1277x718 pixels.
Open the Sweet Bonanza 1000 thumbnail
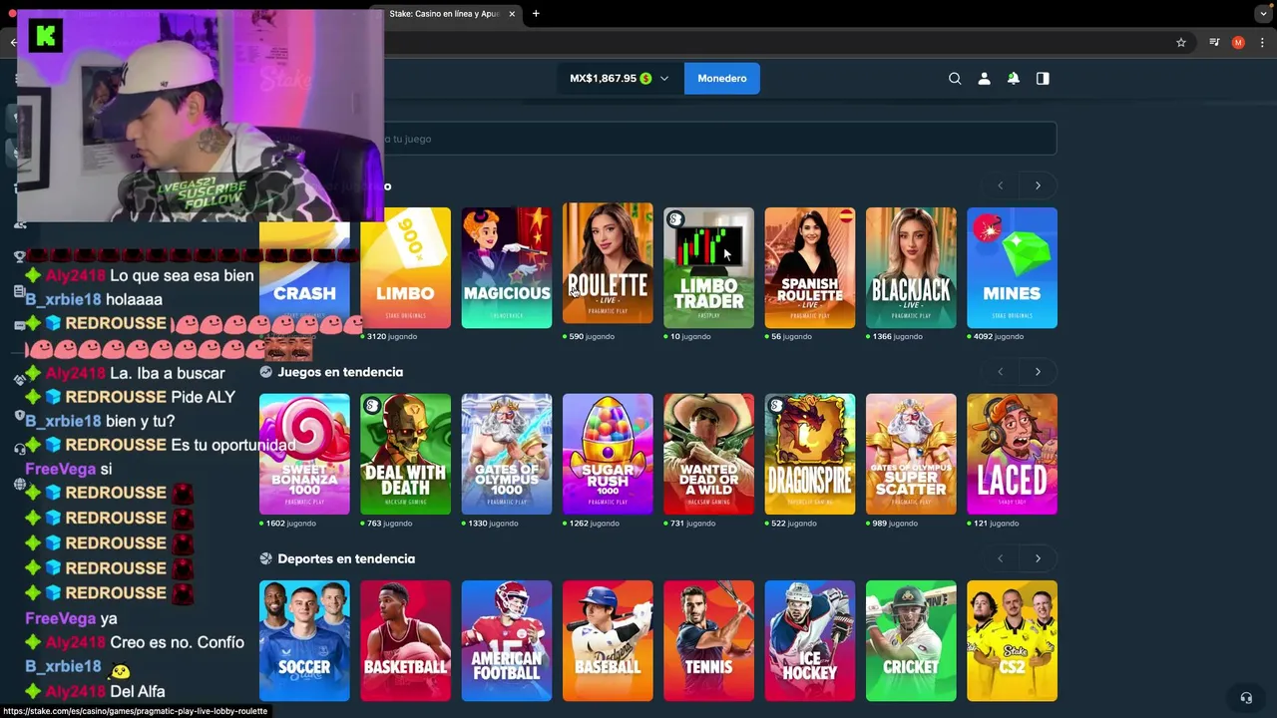[x=304, y=454]
